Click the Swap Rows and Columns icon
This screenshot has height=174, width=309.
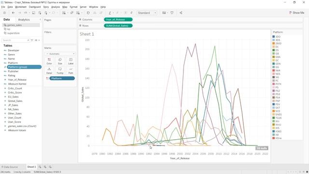coord(88,13)
